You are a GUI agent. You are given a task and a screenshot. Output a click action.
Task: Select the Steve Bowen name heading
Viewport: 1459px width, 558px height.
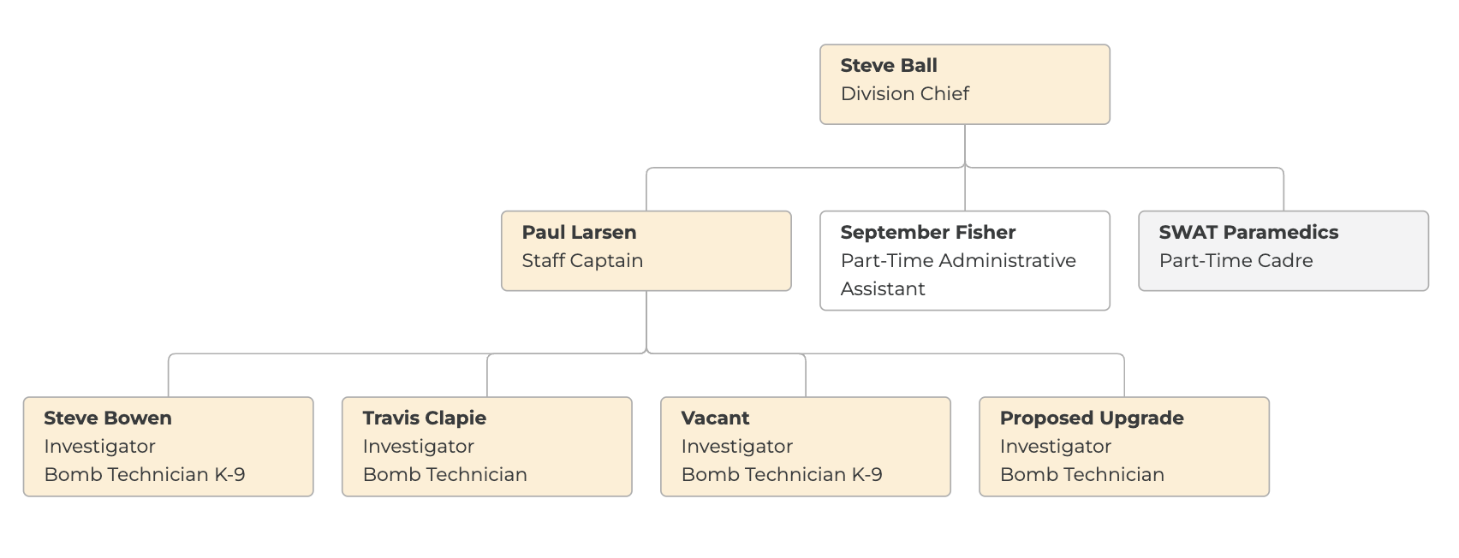108,418
